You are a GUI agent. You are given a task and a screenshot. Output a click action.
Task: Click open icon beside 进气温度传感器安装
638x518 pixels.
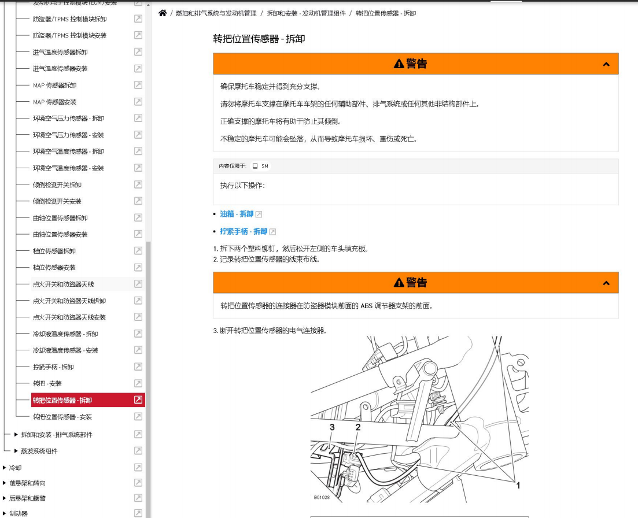pyautogui.click(x=138, y=69)
